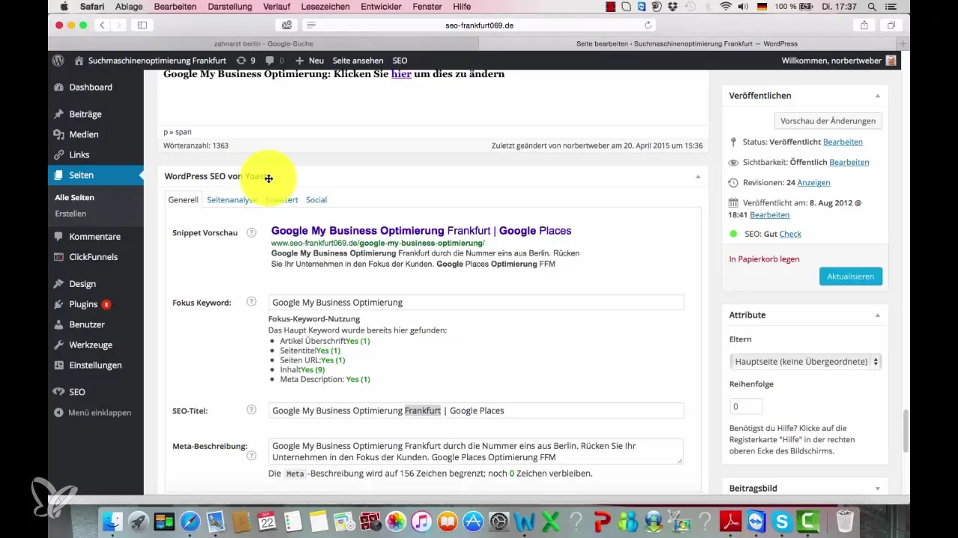Click the Aktualisieren button
958x538 pixels.
pos(851,276)
